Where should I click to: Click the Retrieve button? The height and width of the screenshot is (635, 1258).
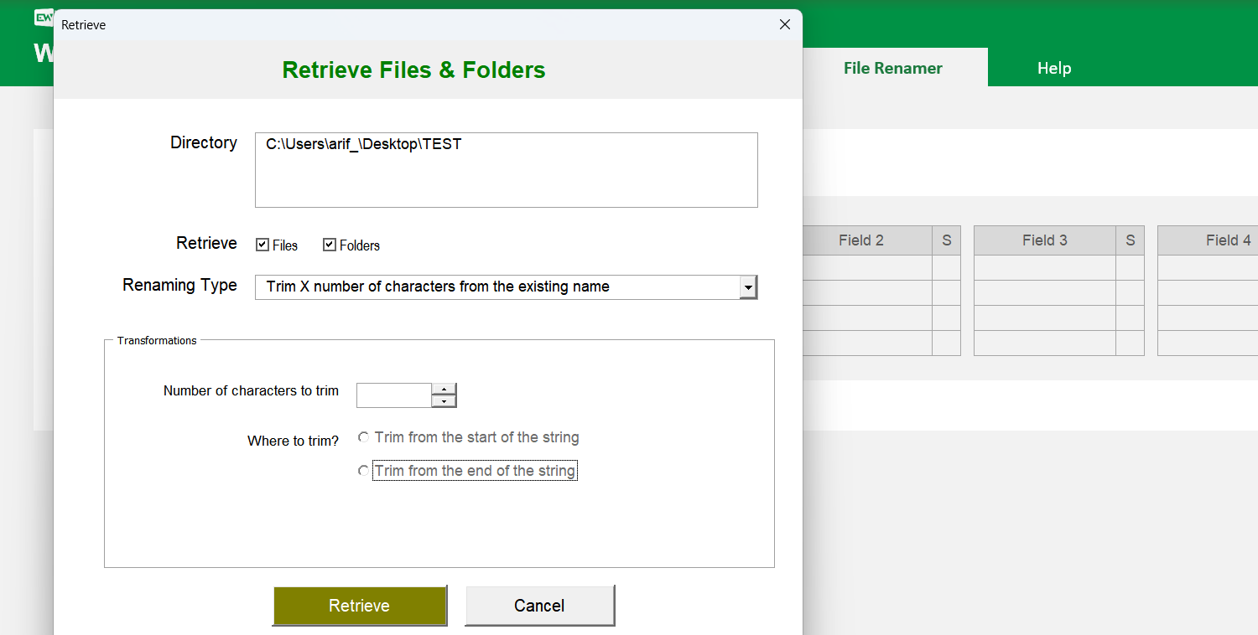[x=360, y=605]
